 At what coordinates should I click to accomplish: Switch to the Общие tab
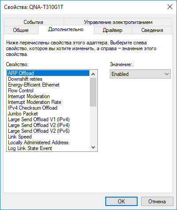click(21, 30)
